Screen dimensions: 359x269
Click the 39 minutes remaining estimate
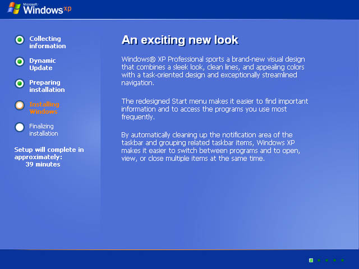[x=43, y=164]
